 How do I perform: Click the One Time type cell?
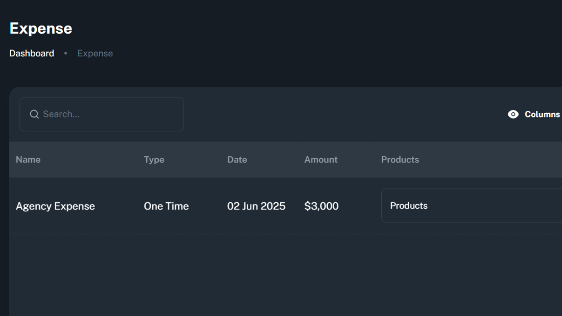(x=166, y=206)
